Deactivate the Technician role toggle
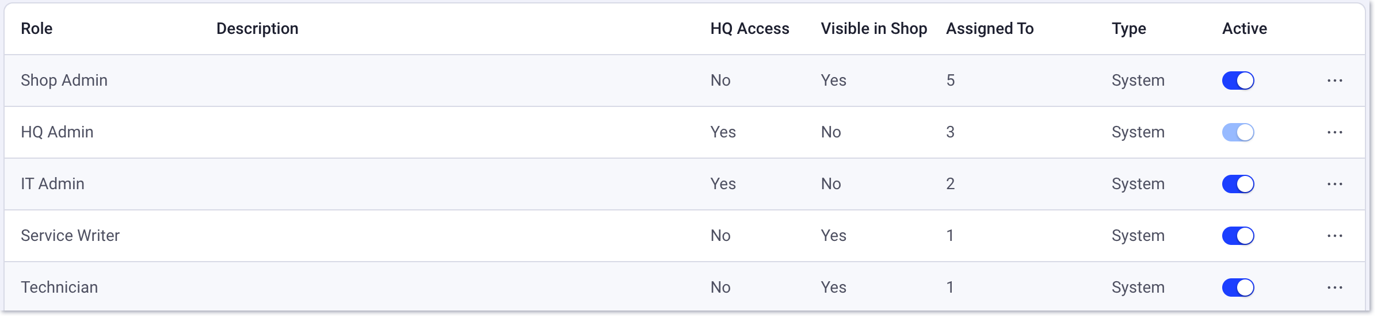Viewport: 1381px width, 322px height. point(1238,287)
